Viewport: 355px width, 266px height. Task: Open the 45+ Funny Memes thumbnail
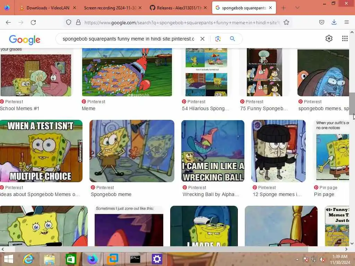pos(337,226)
